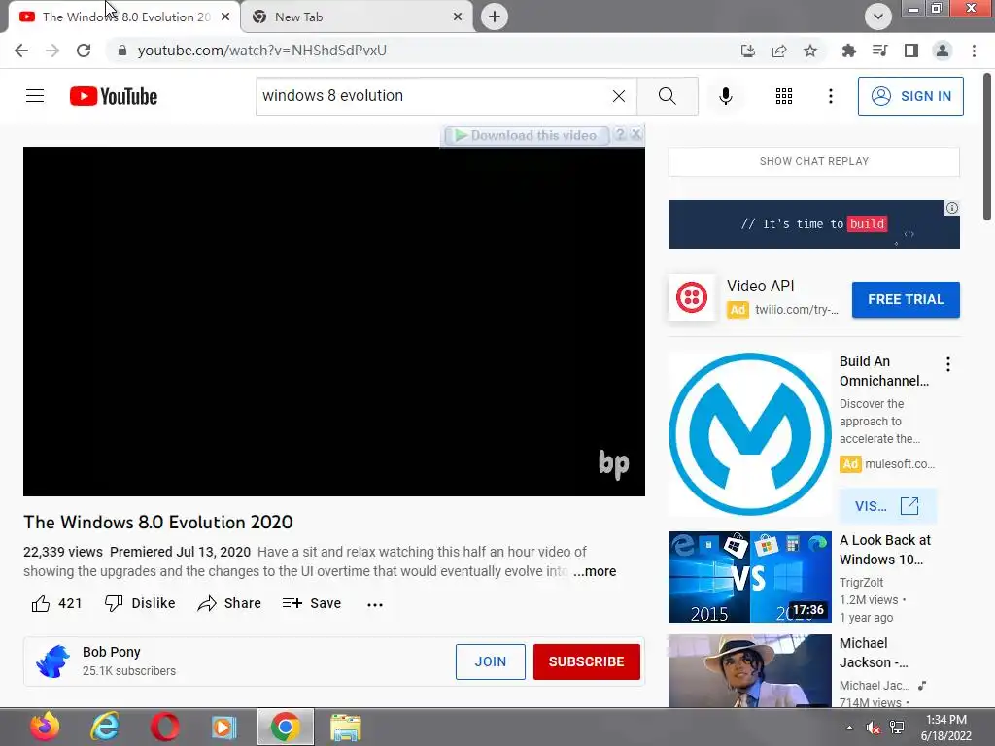Open options for Omnichannel ad

(948, 364)
